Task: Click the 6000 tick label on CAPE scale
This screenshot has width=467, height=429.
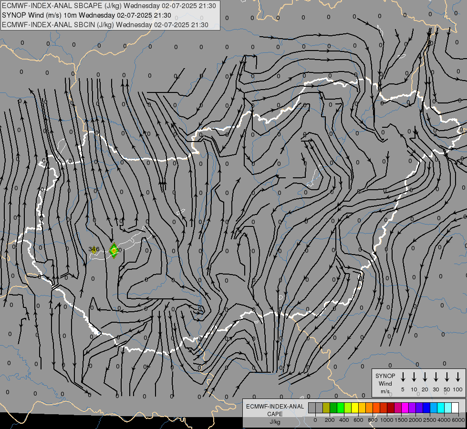Action: pos(459,420)
